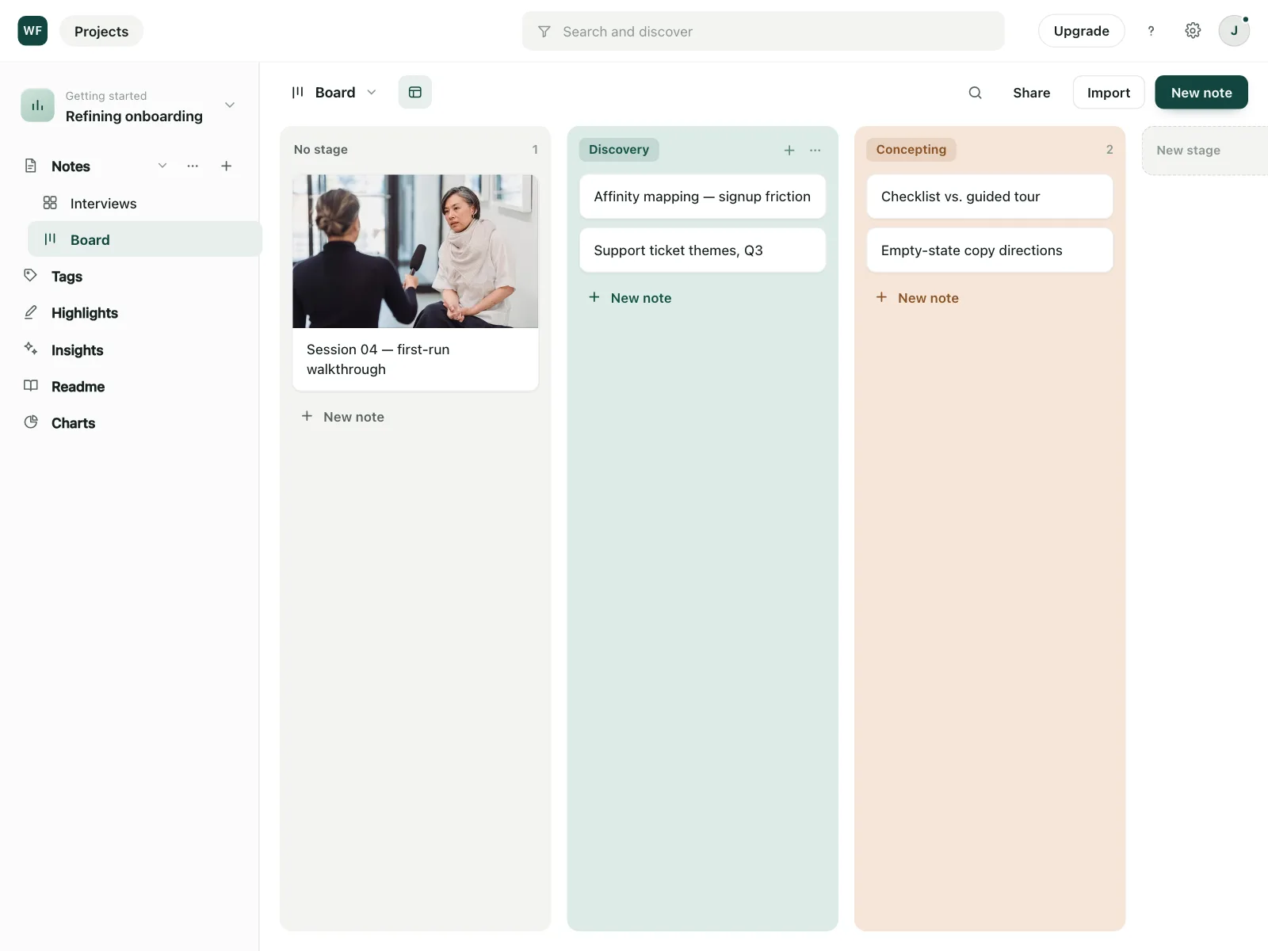The height and width of the screenshot is (951, 1268).
Task: Open Support ticket themes, Q3 card
Action: 702,250
